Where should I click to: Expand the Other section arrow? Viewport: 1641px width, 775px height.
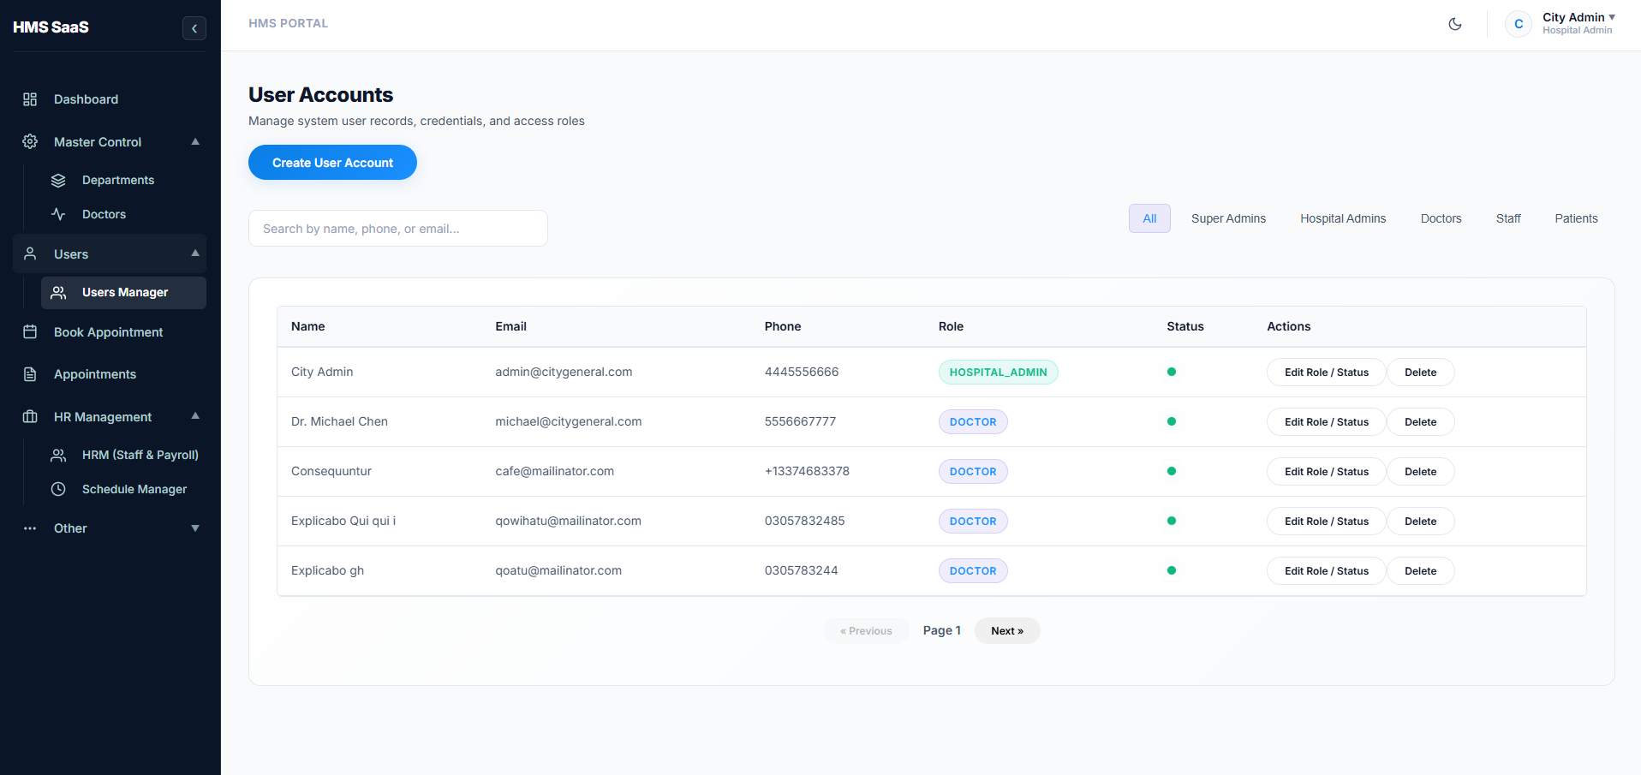coord(195,528)
